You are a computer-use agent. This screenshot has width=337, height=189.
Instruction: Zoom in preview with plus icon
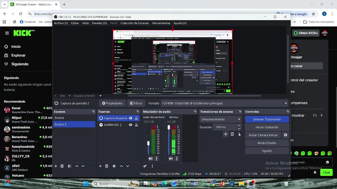point(70,96)
